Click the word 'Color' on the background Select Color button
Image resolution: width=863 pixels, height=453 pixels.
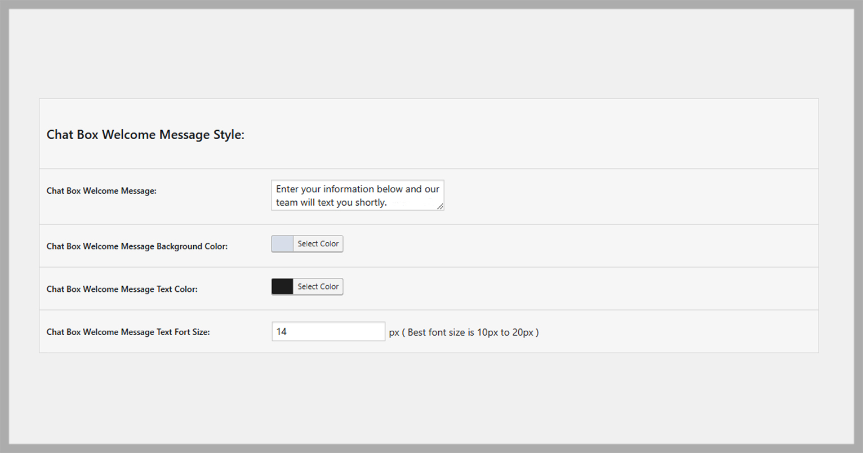click(330, 244)
